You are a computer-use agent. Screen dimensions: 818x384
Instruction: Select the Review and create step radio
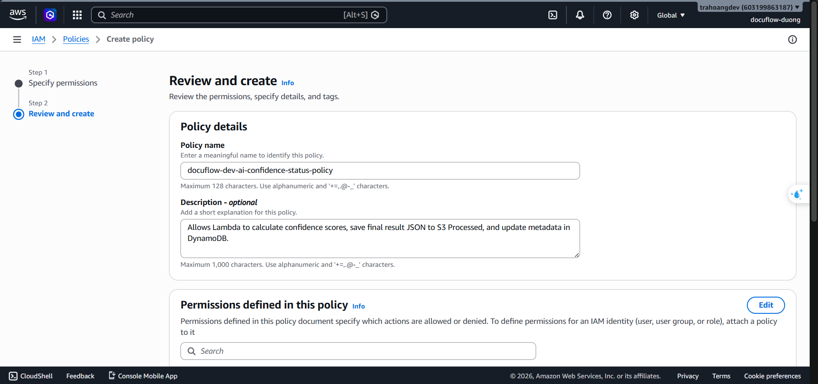click(18, 114)
